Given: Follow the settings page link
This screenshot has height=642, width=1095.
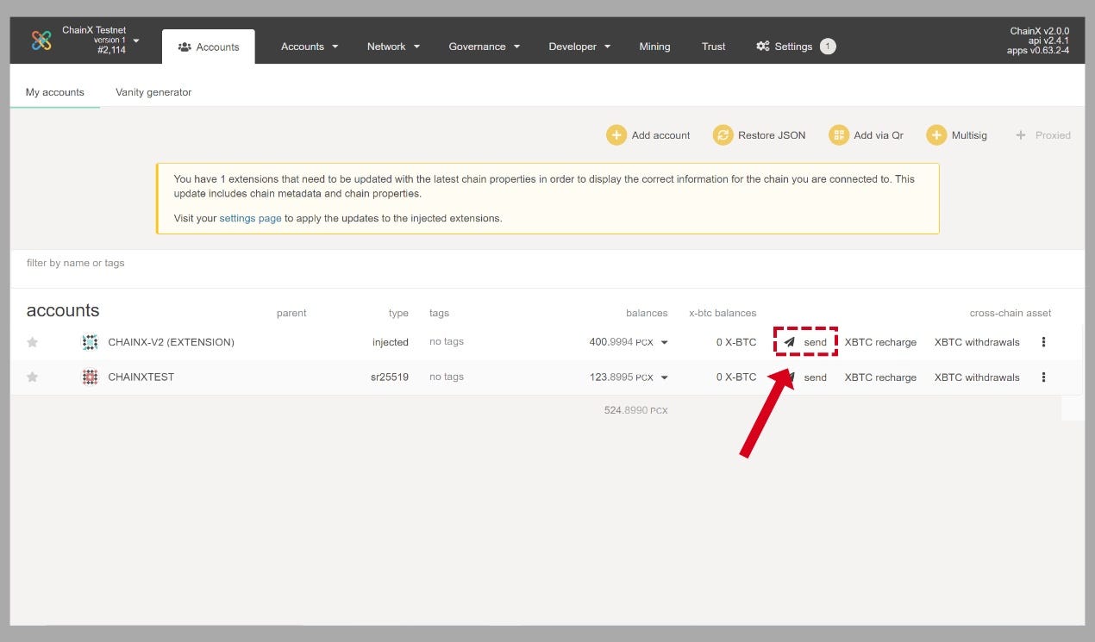Looking at the screenshot, I should pyautogui.click(x=250, y=218).
